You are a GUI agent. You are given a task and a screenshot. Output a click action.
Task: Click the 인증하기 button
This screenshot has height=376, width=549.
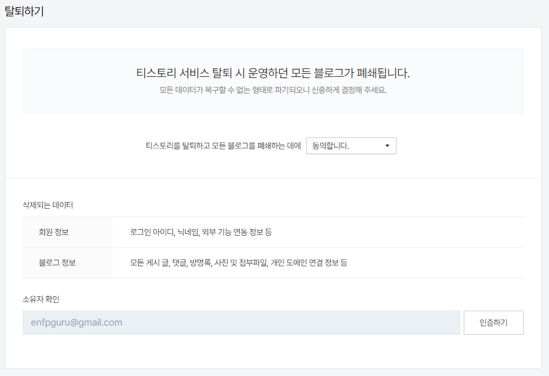point(494,323)
